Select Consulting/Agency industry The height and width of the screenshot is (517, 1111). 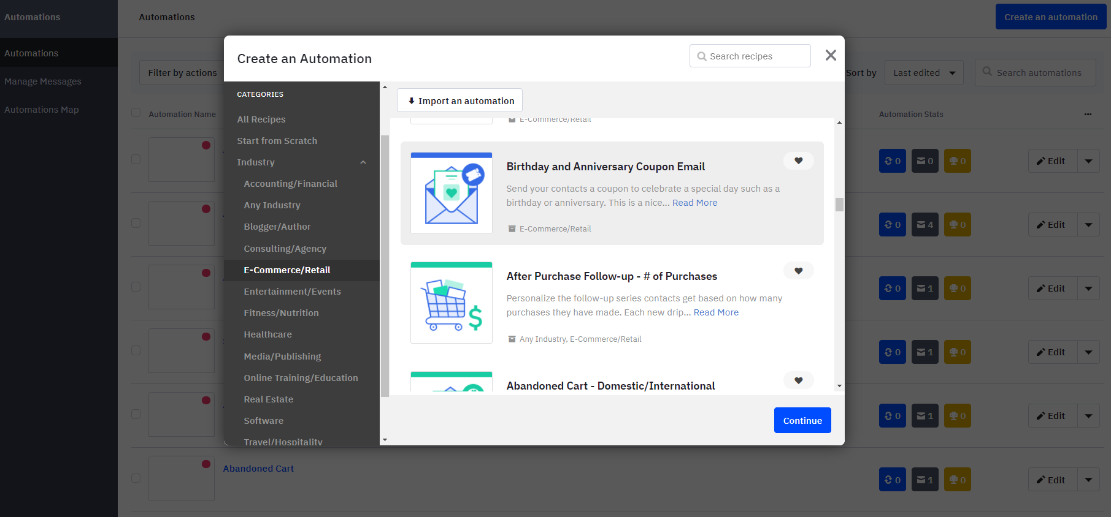285,249
